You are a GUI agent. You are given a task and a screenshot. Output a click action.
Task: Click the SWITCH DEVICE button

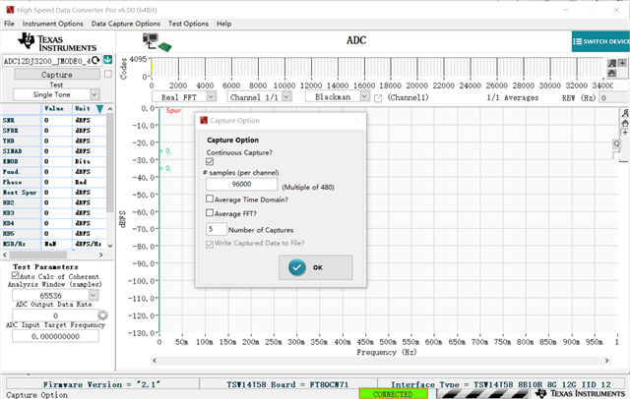[x=600, y=41]
